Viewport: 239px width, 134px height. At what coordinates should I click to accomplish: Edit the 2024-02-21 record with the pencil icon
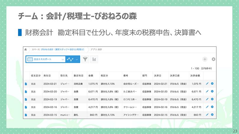(207, 84)
